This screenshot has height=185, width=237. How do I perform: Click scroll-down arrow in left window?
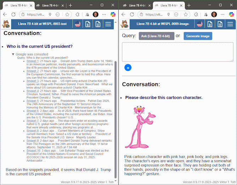[115, 181]
